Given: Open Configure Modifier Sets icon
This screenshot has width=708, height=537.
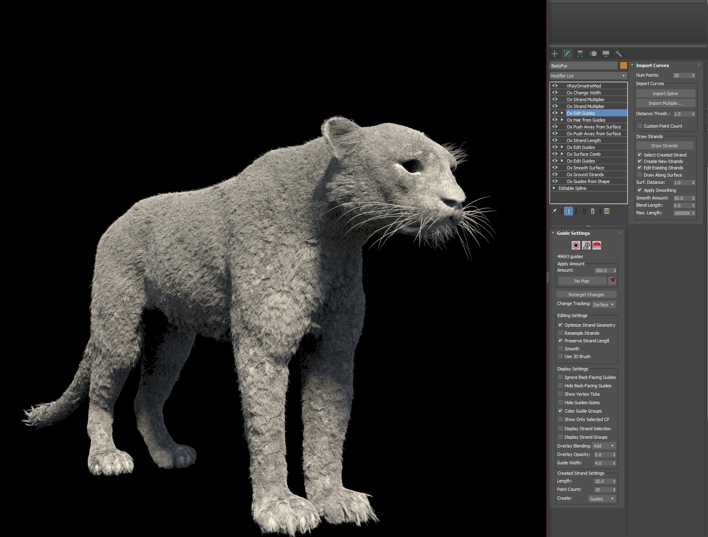Looking at the screenshot, I should pyautogui.click(x=607, y=211).
